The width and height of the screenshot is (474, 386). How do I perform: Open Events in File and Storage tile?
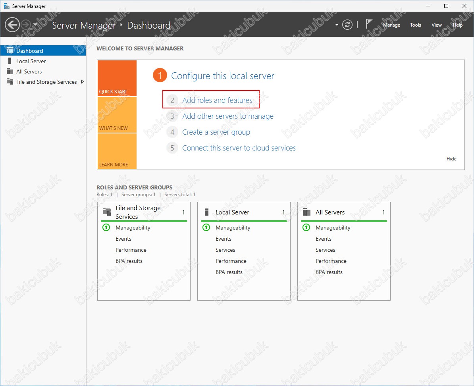pos(123,239)
